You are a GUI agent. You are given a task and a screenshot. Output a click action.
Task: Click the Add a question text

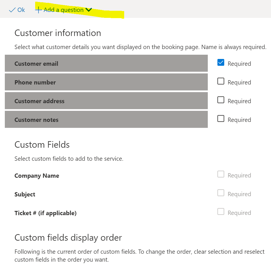pos(63,10)
